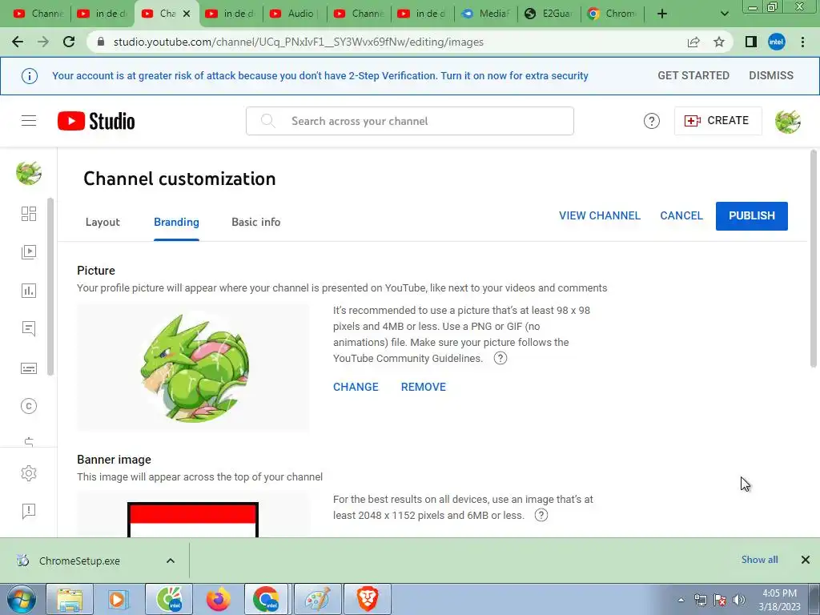Open Subtitles in the sidebar
The width and height of the screenshot is (820, 615).
click(x=29, y=368)
